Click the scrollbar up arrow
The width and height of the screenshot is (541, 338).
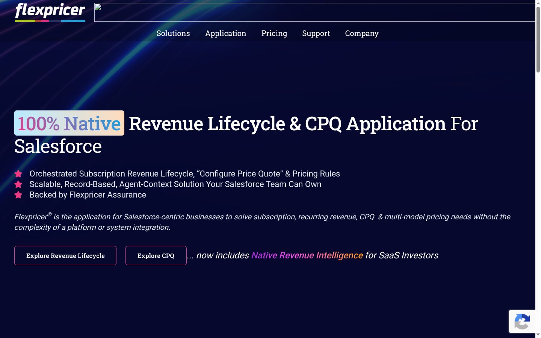tap(538, 3)
